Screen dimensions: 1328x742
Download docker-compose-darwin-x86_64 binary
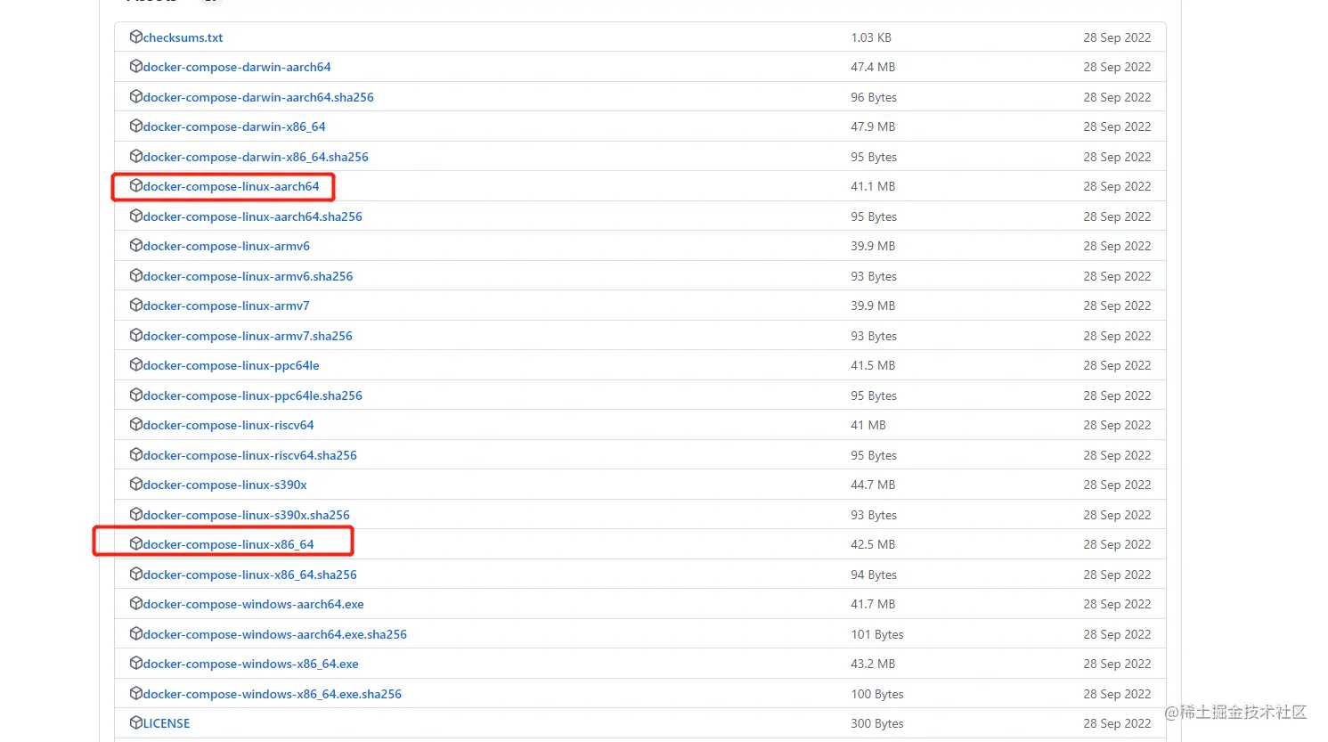234,126
